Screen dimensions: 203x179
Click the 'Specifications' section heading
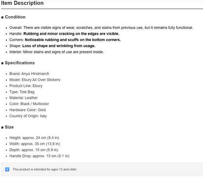(x=20, y=63)
